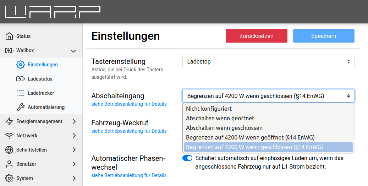Expand the System section chevron
Image resolution: width=368 pixels, height=186 pixels.
pos(74,178)
